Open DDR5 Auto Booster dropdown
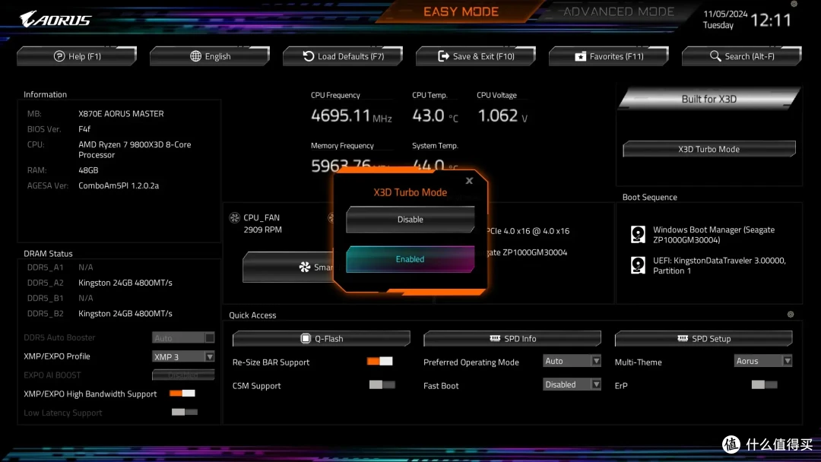The image size is (821, 462). [x=183, y=337]
